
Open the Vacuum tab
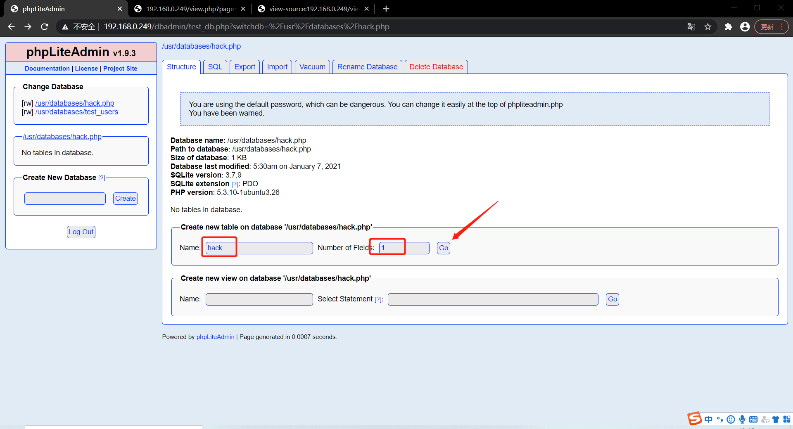click(x=312, y=67)
